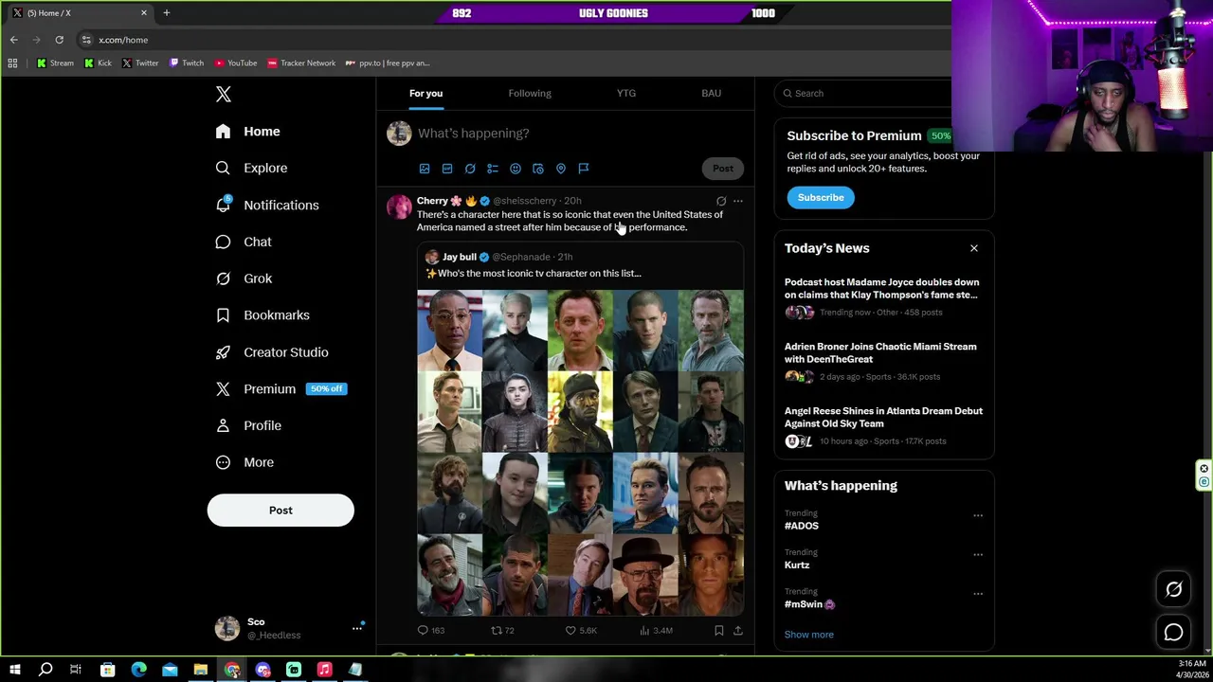The width and height of the screenshot is (1213, 682).
Task: Click Show more under What's happening
Action: [x=809, y=635]
